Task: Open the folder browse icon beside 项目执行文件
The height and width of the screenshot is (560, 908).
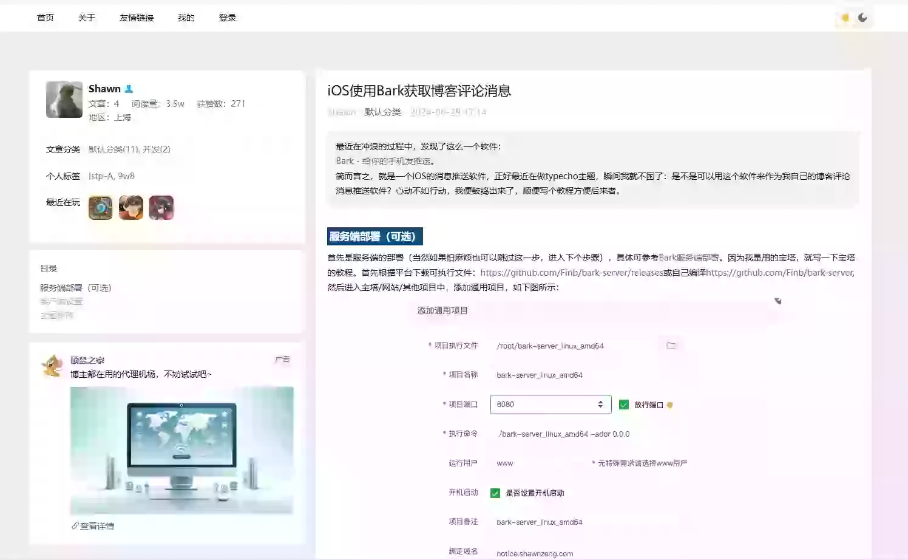Action: [x=671, y=344]
